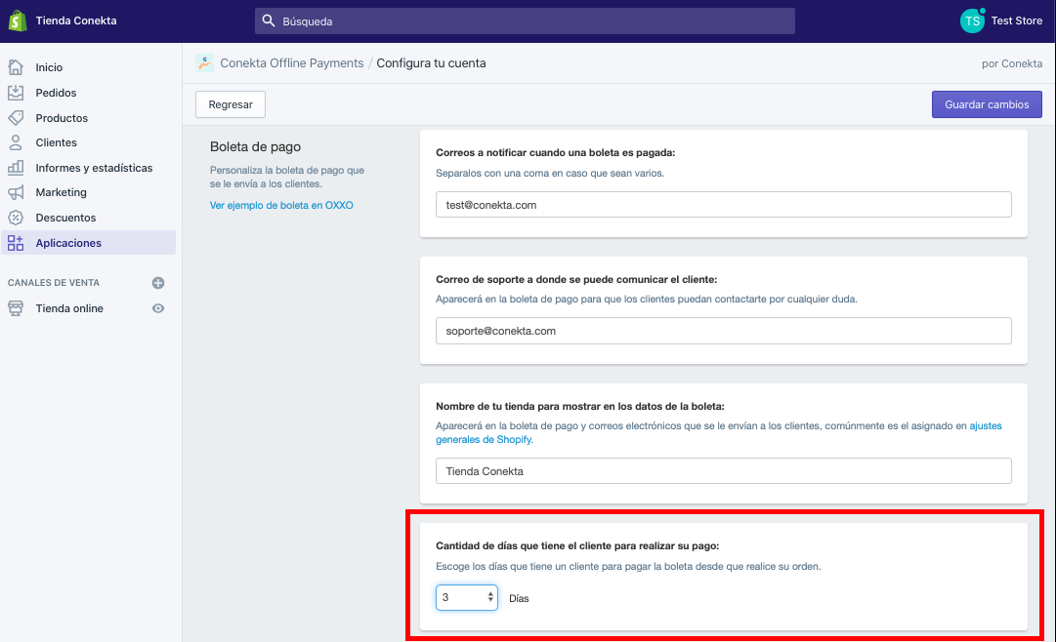
Task: Click Conekta Offline Payments breadcrumb
Action: click(292, 62)
